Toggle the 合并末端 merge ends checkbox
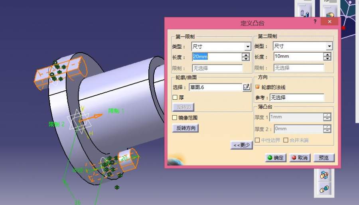359x205 pixels. (x=286, y=140)
